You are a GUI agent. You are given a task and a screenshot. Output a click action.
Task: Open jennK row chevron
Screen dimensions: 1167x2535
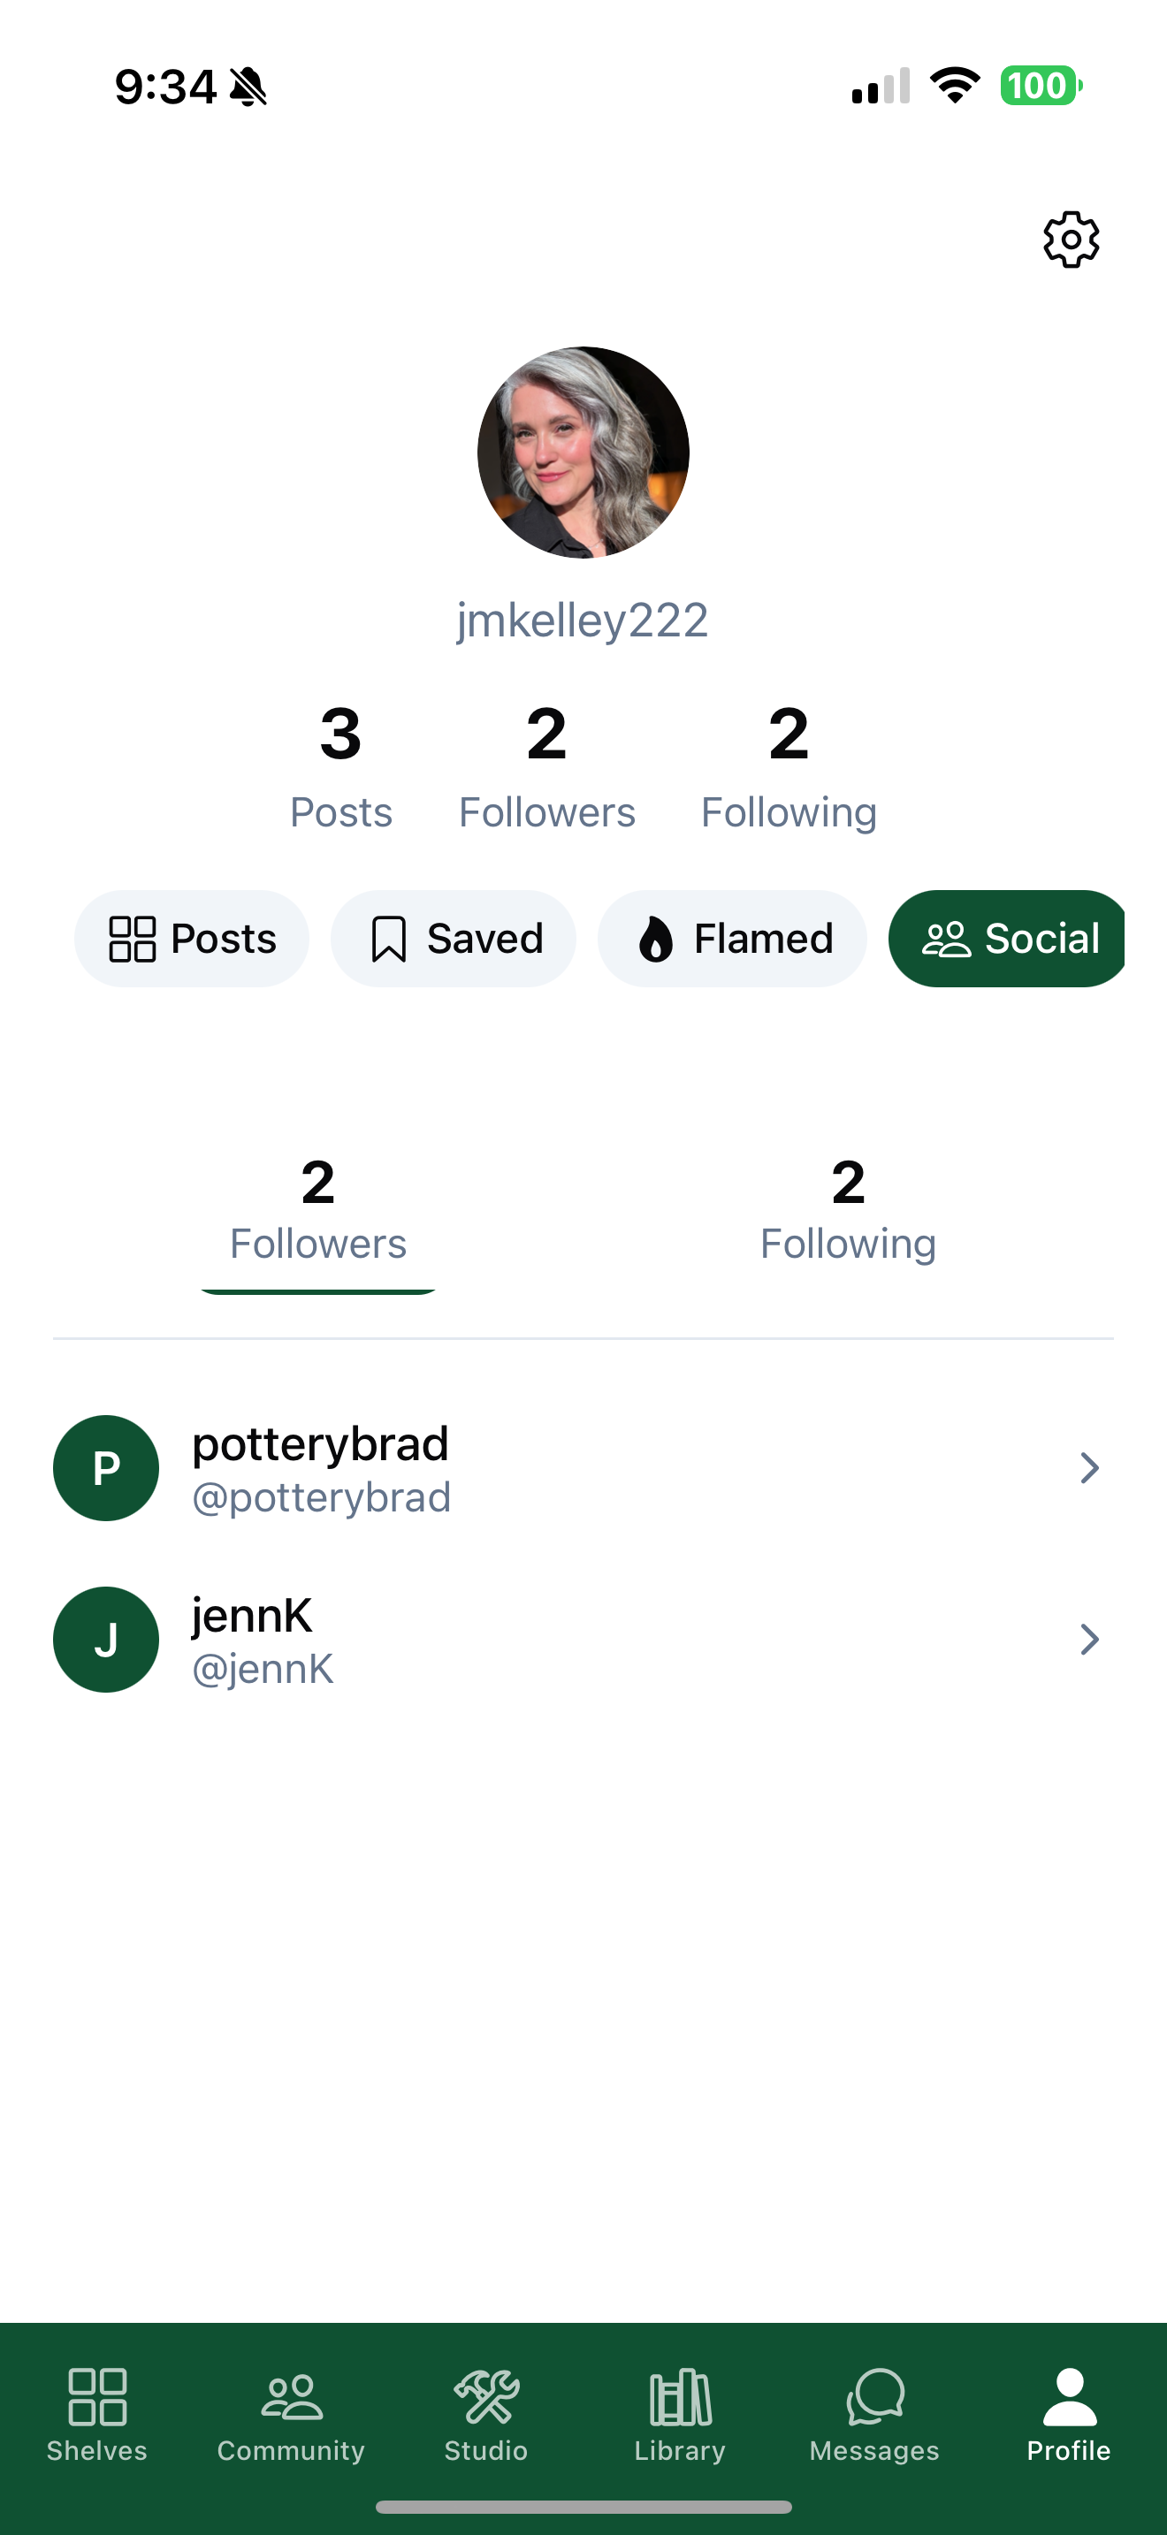click(1088, 1640)
